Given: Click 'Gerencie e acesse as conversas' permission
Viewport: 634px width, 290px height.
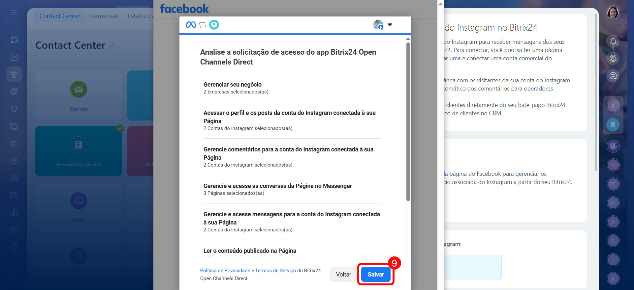Looking at the screenshot, I should click(x=292, y=189).
